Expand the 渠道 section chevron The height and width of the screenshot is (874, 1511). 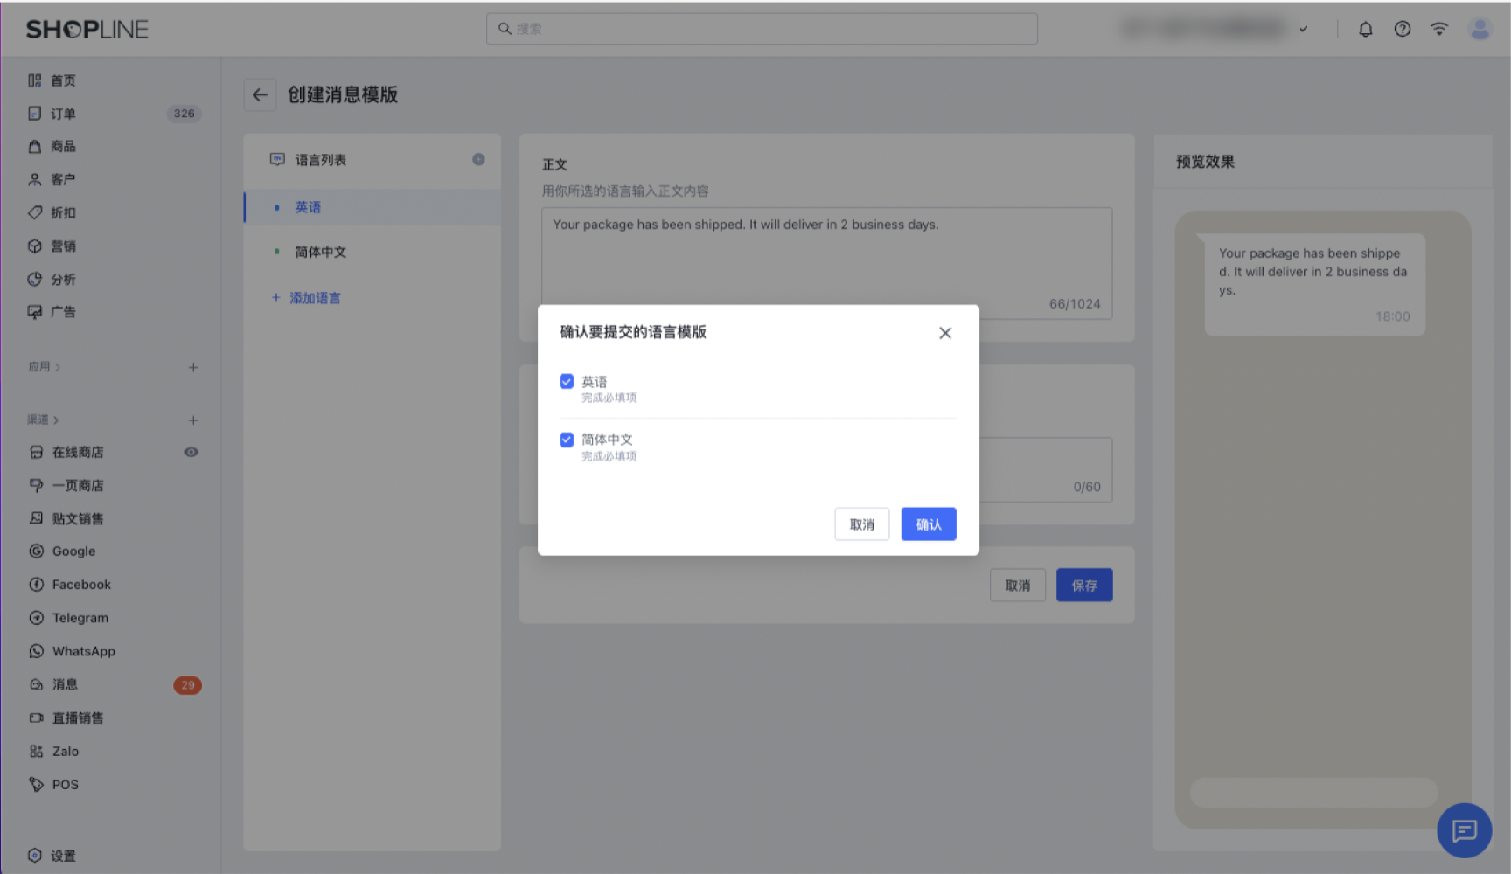click(x=56, y=420)
